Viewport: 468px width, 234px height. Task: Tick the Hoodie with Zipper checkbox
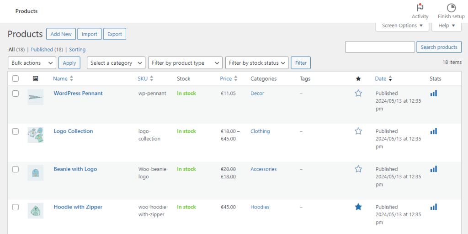click(16, 207)
